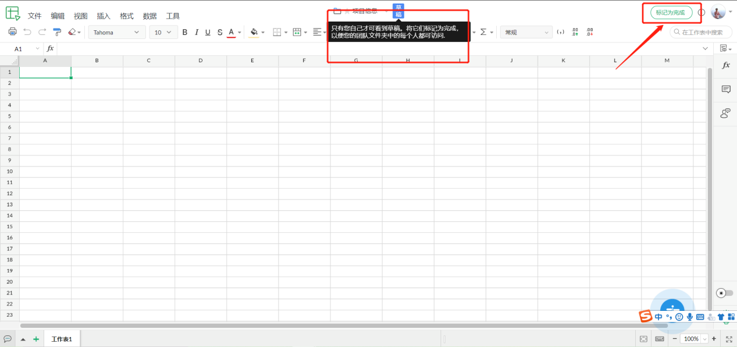The width and height of the screenshot is (737, 347).
Task: Select the 工作表1 sheet tab
Action: coord(62,339)
